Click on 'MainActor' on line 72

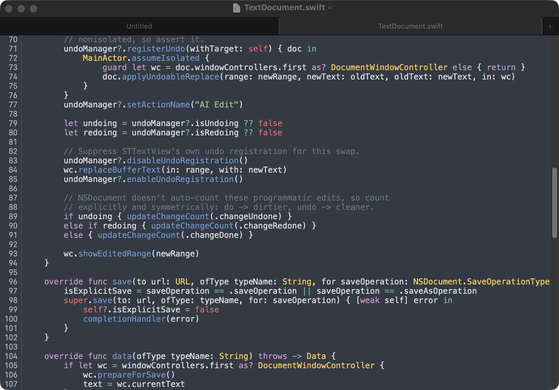click(x=105, y=58)
